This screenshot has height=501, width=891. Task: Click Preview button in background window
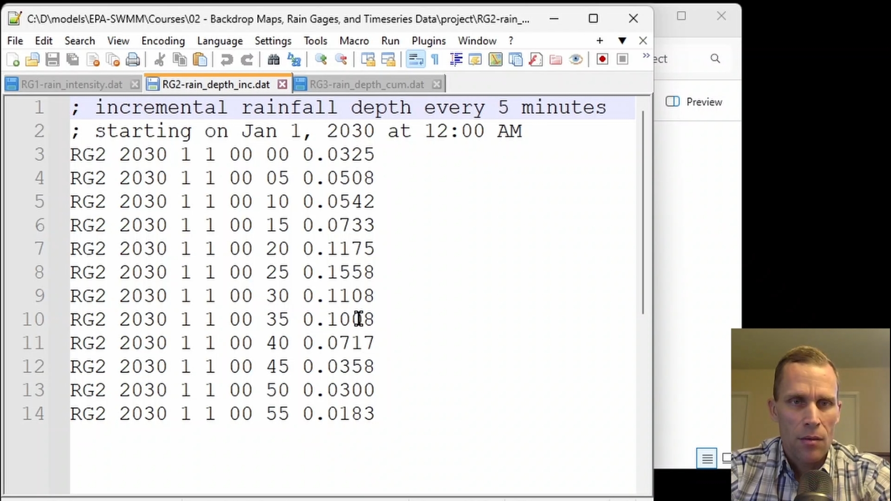pos(694,102)
